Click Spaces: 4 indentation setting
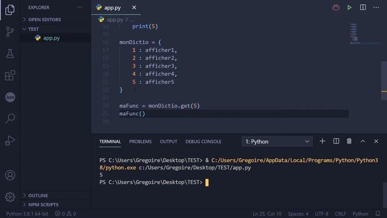Screen dimensions: 387x218 click(x=298, y=214)
